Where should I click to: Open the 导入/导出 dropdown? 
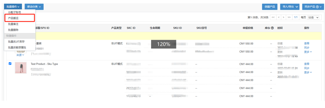click(290, 7)
